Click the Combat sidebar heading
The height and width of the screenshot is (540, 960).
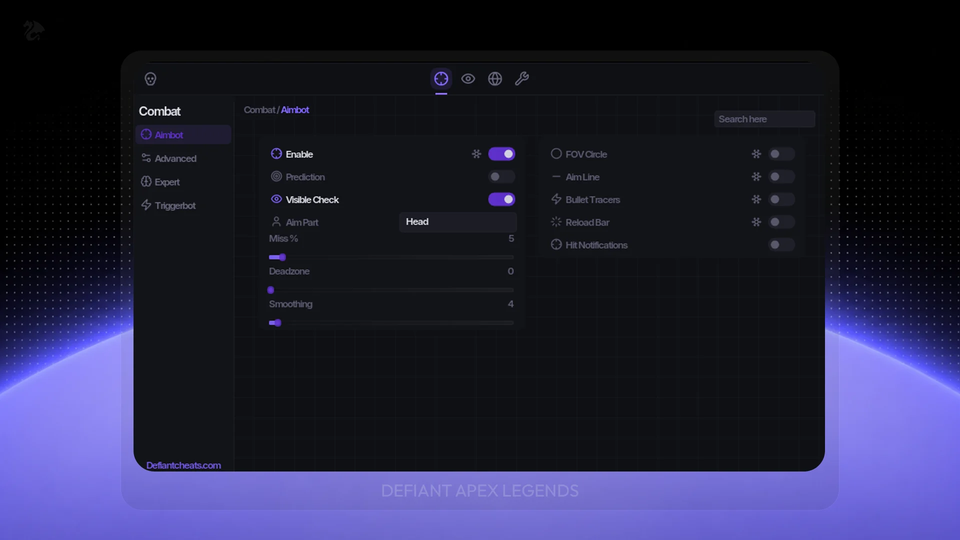[159, 111]
